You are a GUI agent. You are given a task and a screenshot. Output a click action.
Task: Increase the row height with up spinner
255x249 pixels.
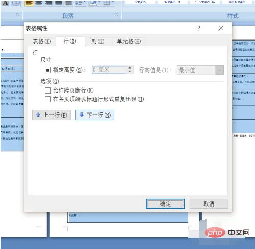(x=130, y=68)
